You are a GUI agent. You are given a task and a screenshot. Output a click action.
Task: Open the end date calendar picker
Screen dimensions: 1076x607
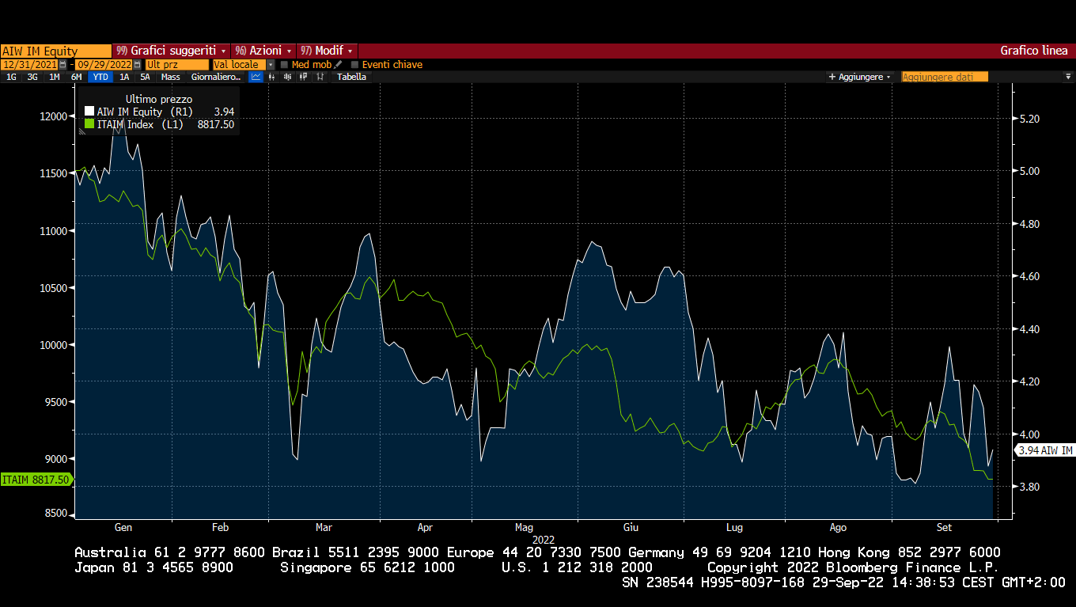point(138,64)
